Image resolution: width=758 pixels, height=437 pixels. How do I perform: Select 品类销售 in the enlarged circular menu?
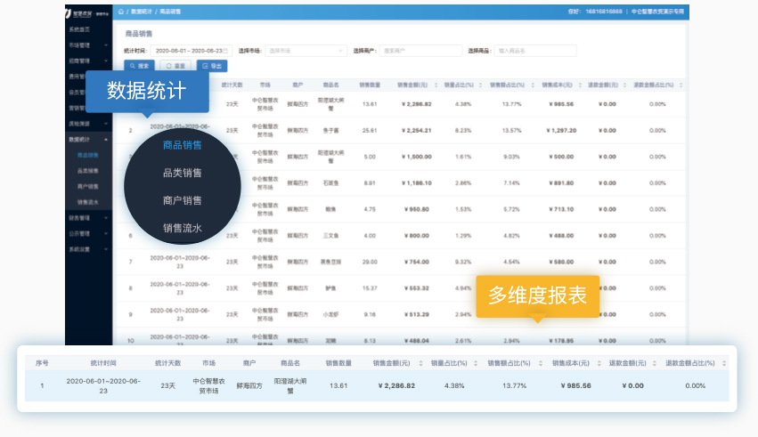tap(182, 173)
